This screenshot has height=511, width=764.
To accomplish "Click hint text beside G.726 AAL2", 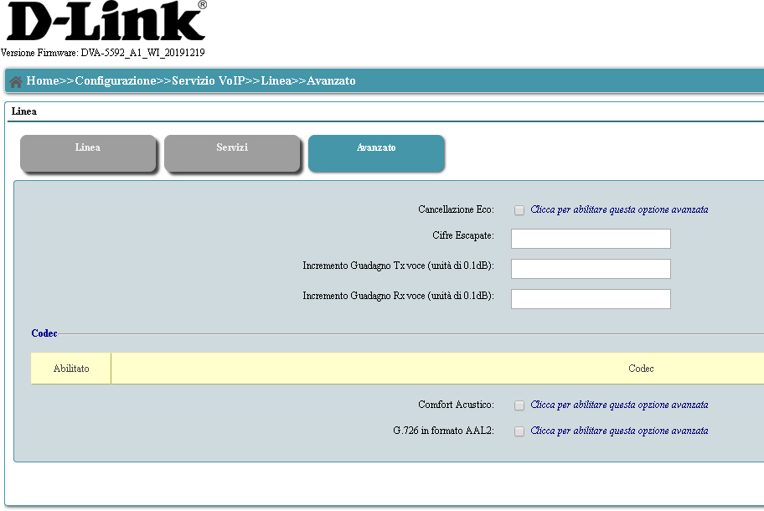I will 619,431.
